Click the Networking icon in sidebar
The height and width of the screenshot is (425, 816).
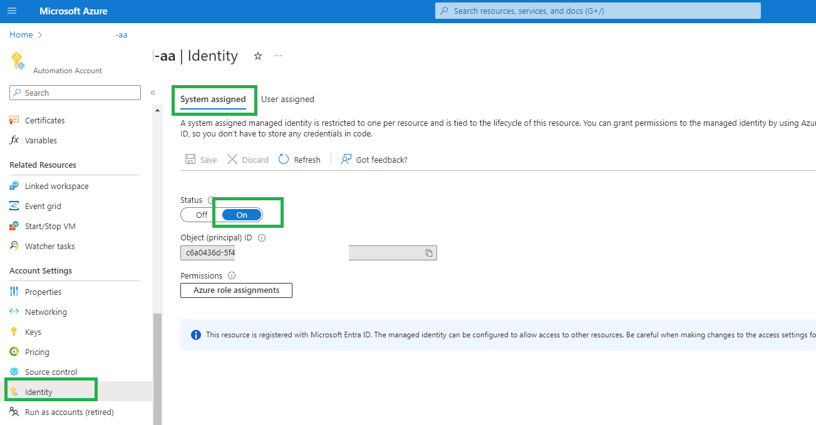click(x=14, y=312)
